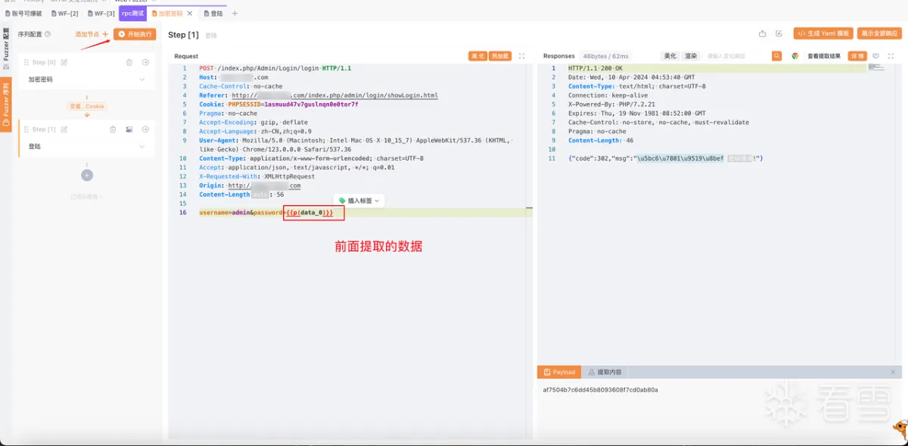The height and width of the screenshot is (446, 908).
Task: Click the Origin URL in the request
Action: pyautogui.click(x=264, y=186)
